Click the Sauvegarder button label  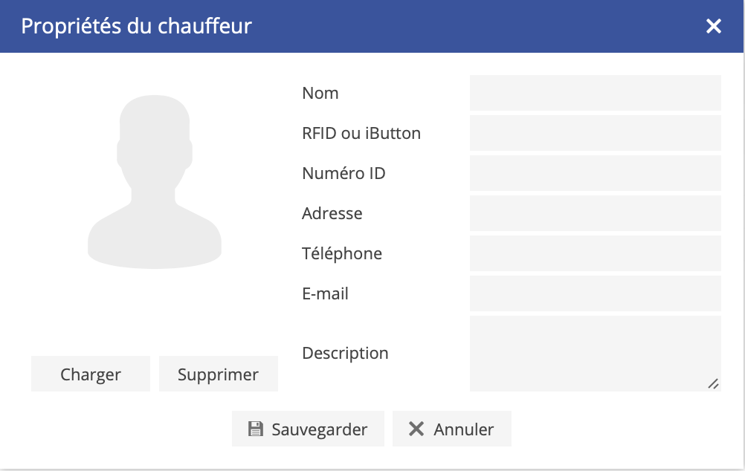click(320, 429)
